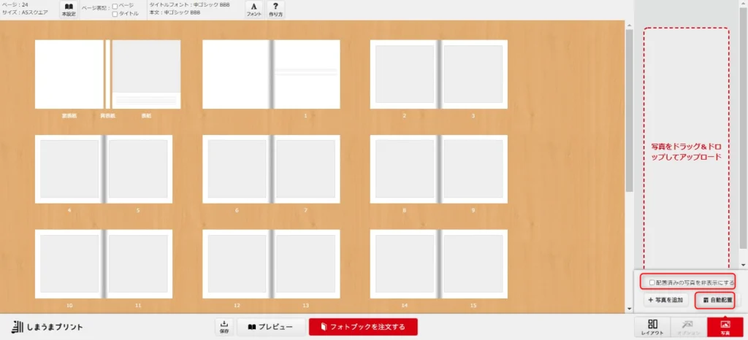Switch to the 写真 photo tab
Viewport: 748px width, 340px height.
(725, 327)
